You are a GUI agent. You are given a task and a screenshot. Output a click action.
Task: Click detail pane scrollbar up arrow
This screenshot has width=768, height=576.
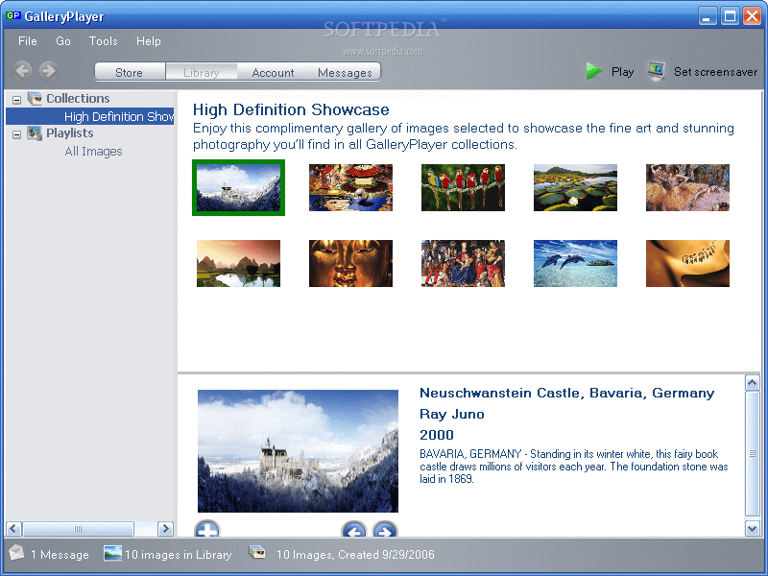pyautogui.click(x=753, y=383)
